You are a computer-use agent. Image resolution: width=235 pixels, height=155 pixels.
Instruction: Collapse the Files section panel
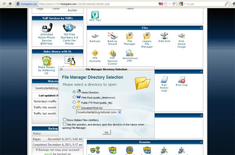201,27
